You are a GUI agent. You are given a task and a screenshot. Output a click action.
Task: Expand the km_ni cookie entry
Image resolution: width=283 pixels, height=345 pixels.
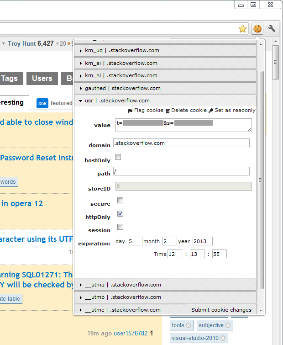[165, 75]
